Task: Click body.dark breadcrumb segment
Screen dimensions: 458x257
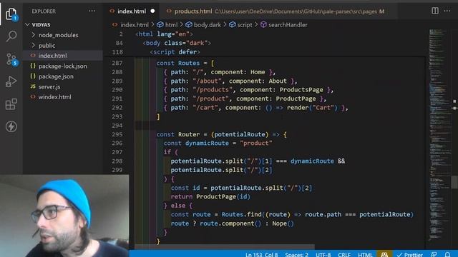Action: pyautogui.click(x=207, y=25)
